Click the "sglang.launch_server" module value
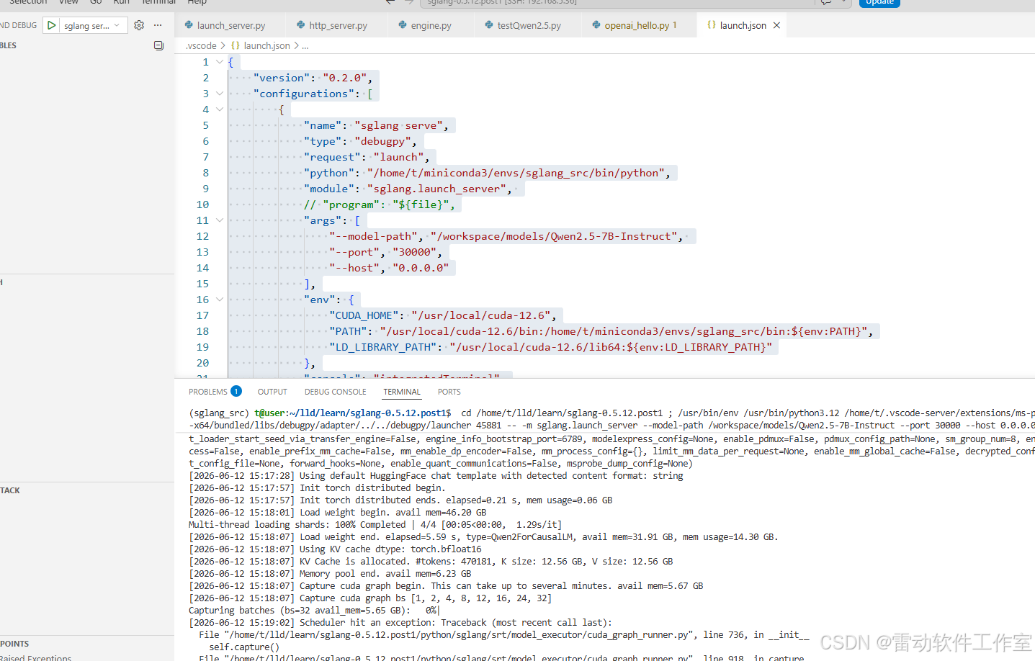The width and height of the screenshot is (1035, 661). 436,189
